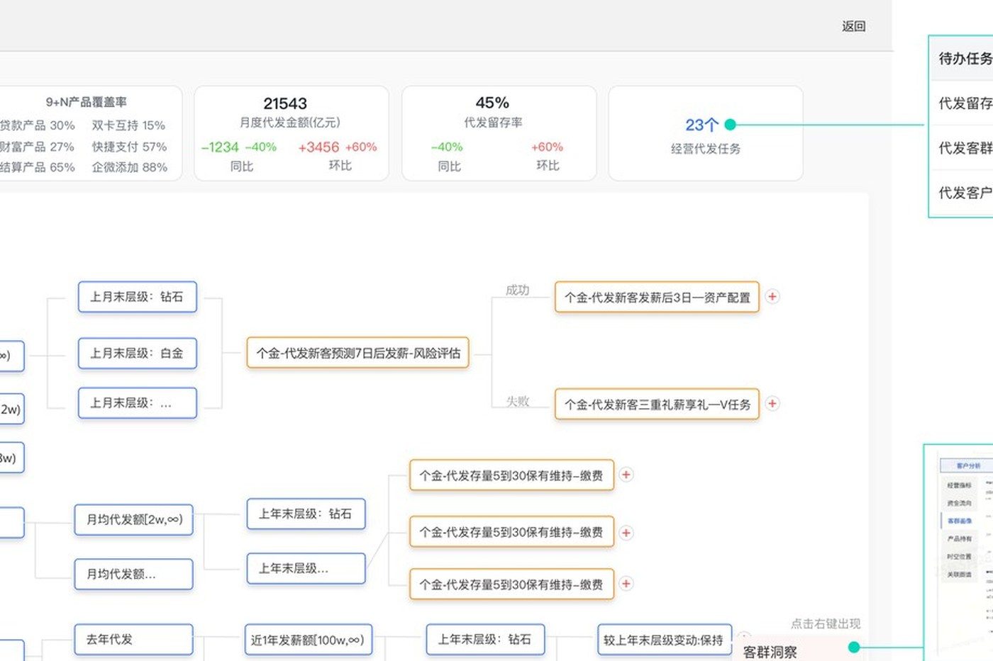Select the 上月末层级：白金 node
993x661 pixels.
137,353
